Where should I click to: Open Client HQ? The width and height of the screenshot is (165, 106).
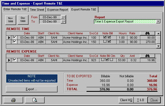click(126, 100)
